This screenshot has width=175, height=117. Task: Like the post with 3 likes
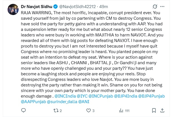(x=88, y=111)
